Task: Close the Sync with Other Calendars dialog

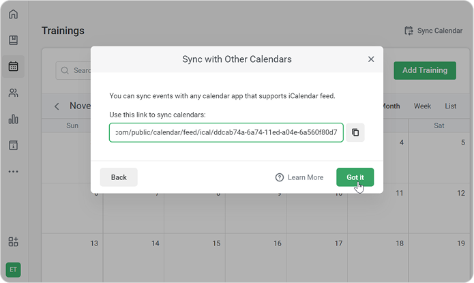Action: click(371, 59)
